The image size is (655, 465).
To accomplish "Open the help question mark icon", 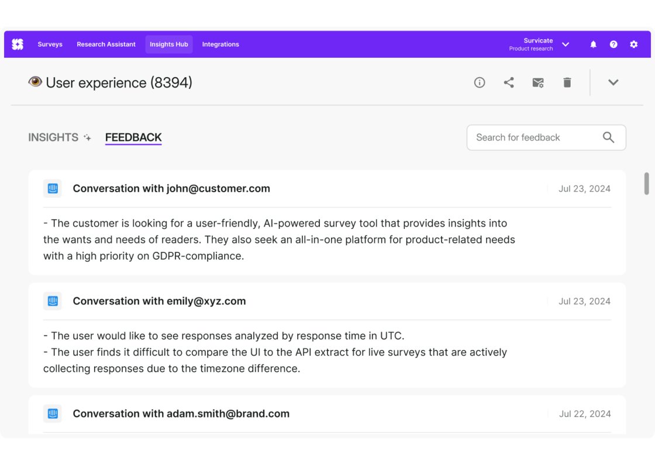I will (x=613, y=44).
